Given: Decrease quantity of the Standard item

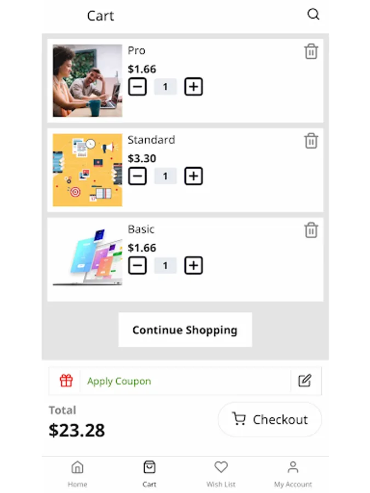Looking at the screenshot, I should click(x=138, y=176).
